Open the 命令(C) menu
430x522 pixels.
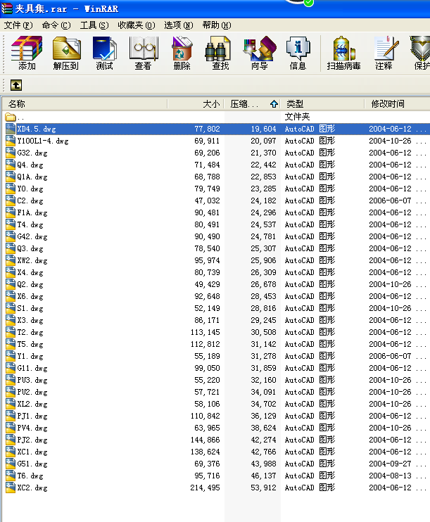[x=56, y=25]
